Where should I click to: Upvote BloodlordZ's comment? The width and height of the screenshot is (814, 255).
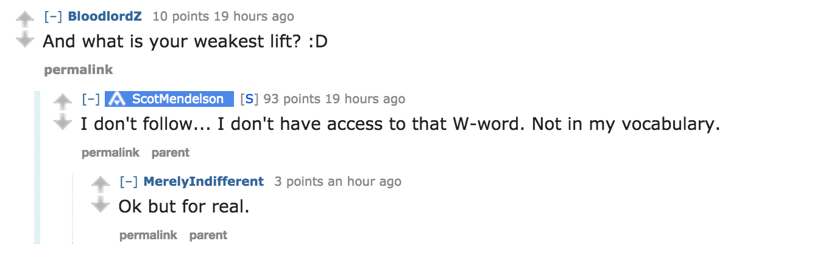pyautogui.click(x=24, y=19)
